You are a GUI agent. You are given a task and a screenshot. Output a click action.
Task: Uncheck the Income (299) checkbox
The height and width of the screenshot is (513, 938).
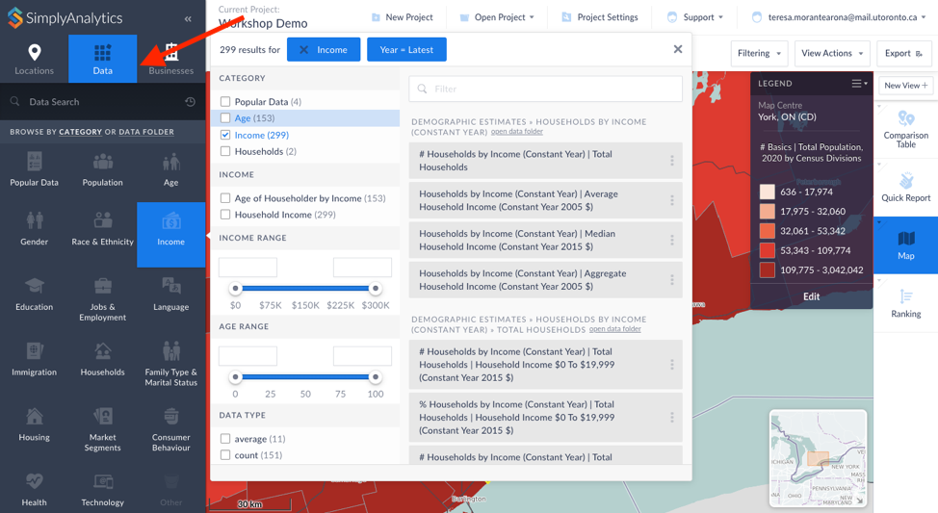(225, 135)
